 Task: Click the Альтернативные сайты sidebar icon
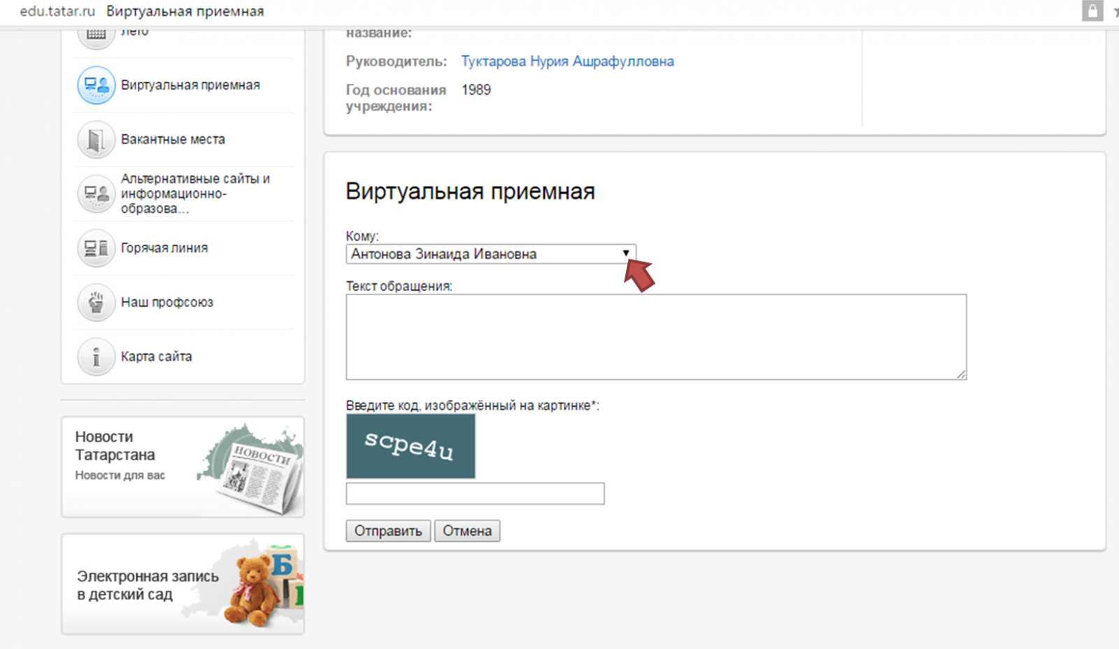click(x=96, y=194)
